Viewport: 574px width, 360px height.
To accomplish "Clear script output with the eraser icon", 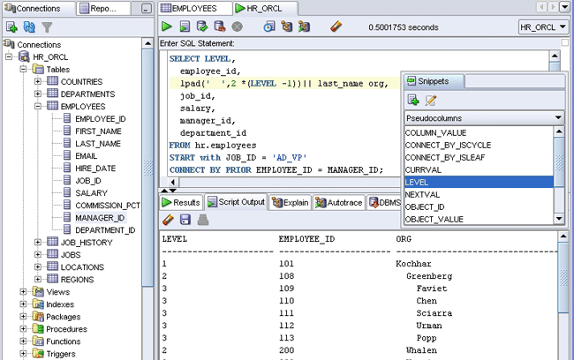I will (168, 220).
